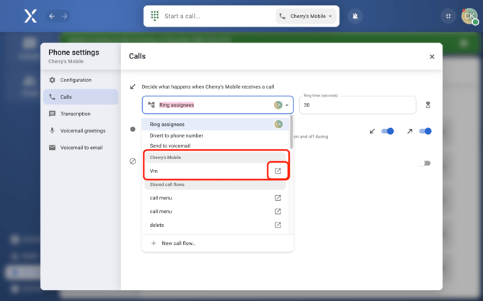Collapse the Ring assignees dropdown
The height and width of the screenshot is (301, 483).
pyautogui.click(x=287, y=105)
